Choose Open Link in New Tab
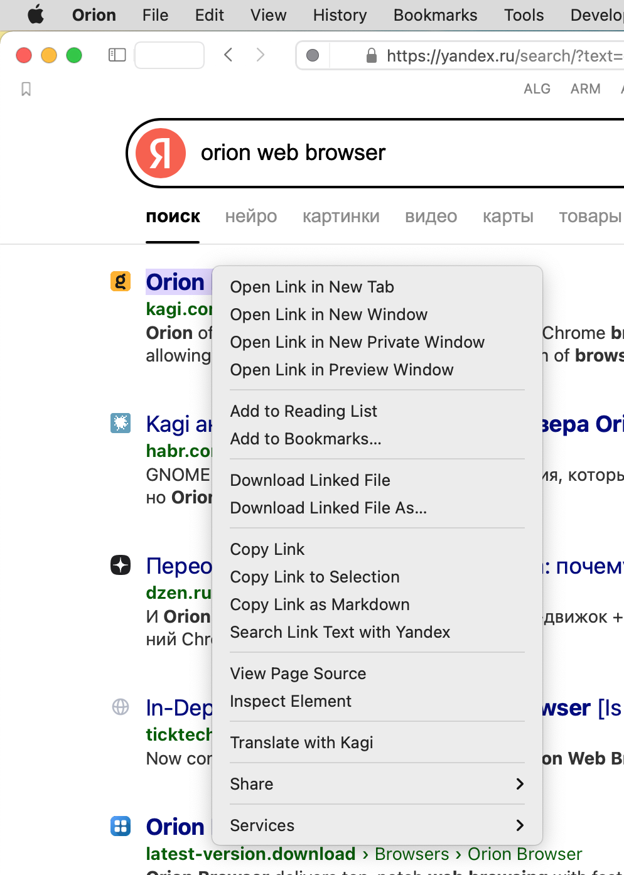 (312, 287)
